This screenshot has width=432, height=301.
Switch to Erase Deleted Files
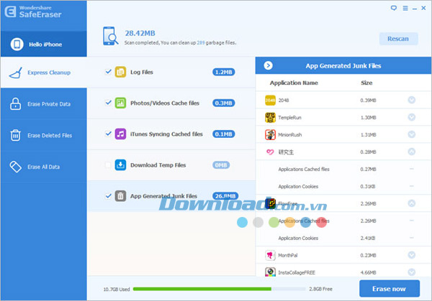42,135
